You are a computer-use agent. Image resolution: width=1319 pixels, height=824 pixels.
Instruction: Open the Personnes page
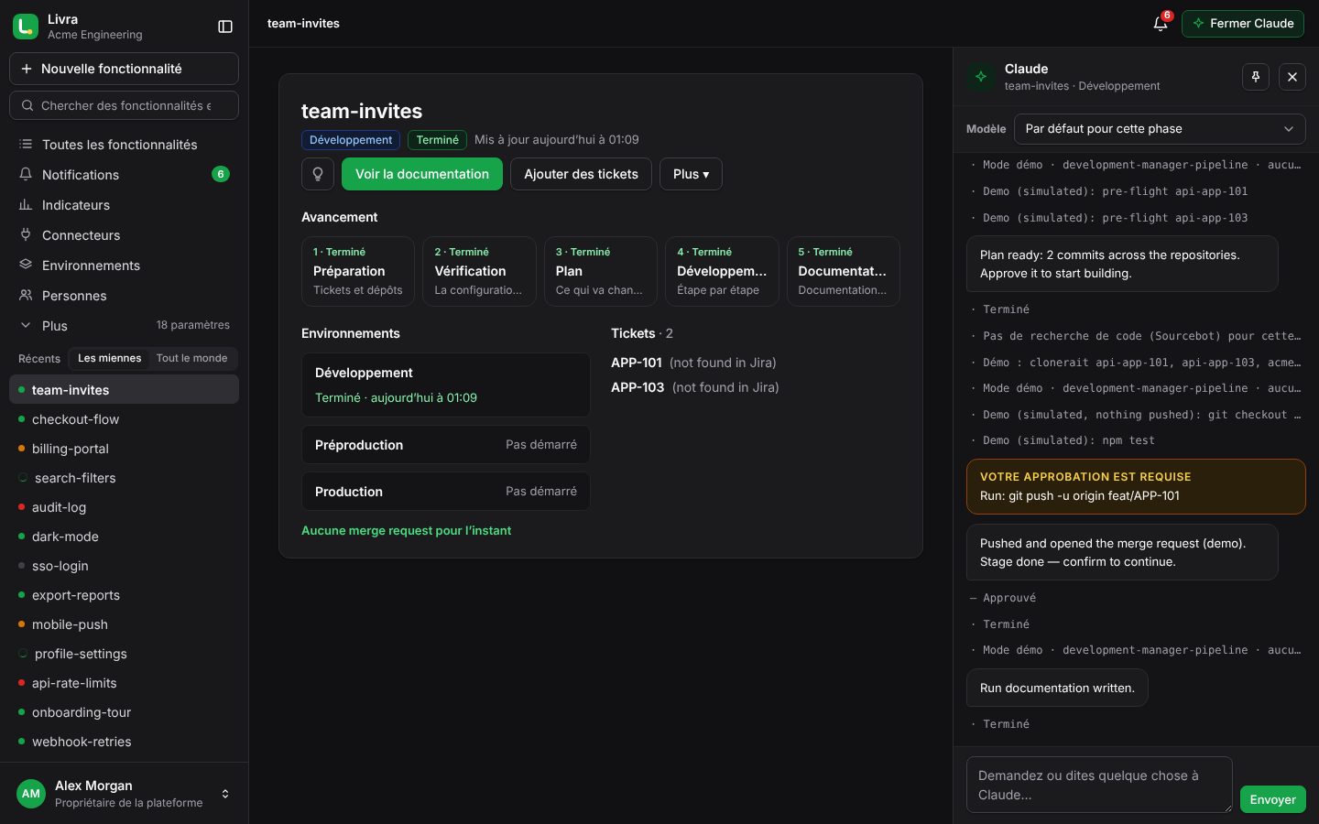124,296
